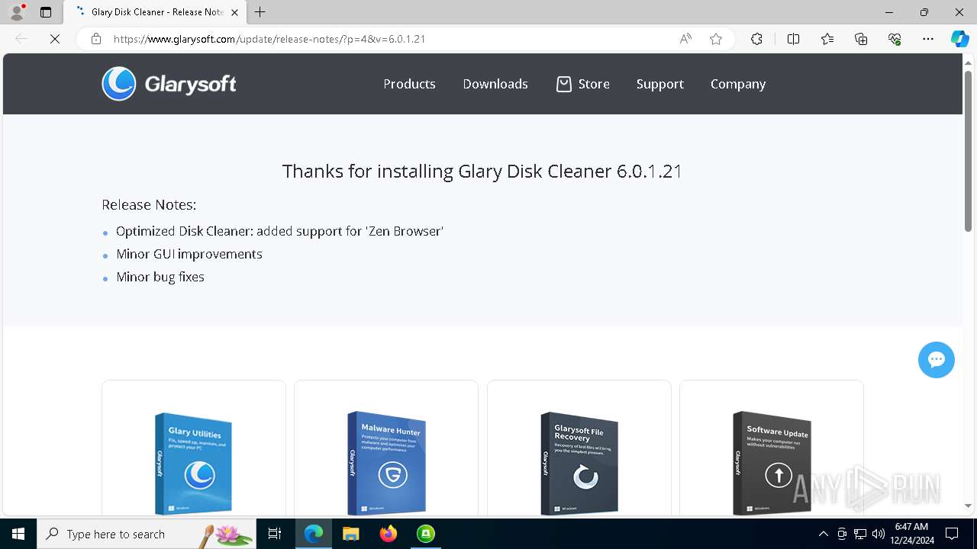Open Browser essentials
The image size is (977, 549).
coord(895,39)
